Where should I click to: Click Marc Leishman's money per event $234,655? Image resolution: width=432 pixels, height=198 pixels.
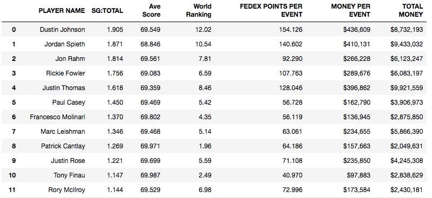coord(356,132)
